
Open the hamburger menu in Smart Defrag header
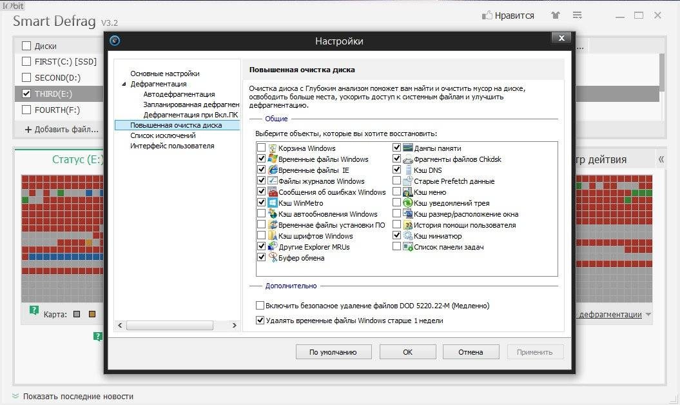578,15
